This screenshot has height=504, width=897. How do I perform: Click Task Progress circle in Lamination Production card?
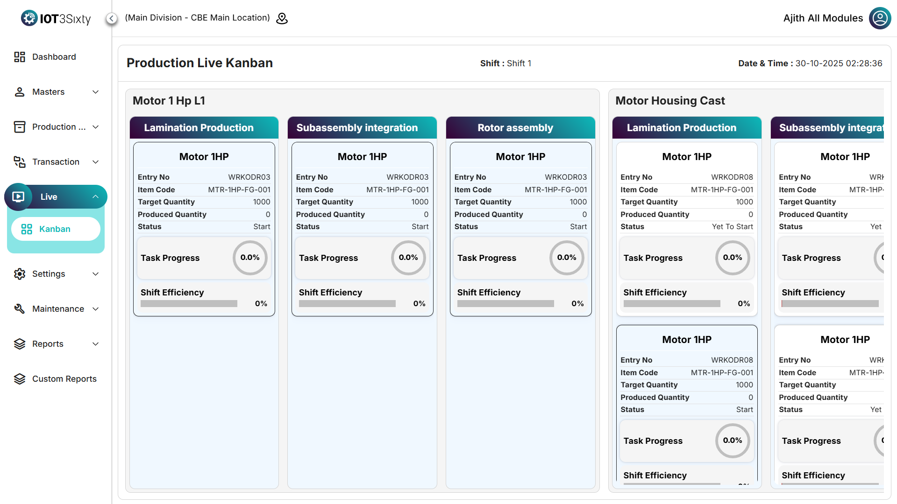tap(250, 258)
